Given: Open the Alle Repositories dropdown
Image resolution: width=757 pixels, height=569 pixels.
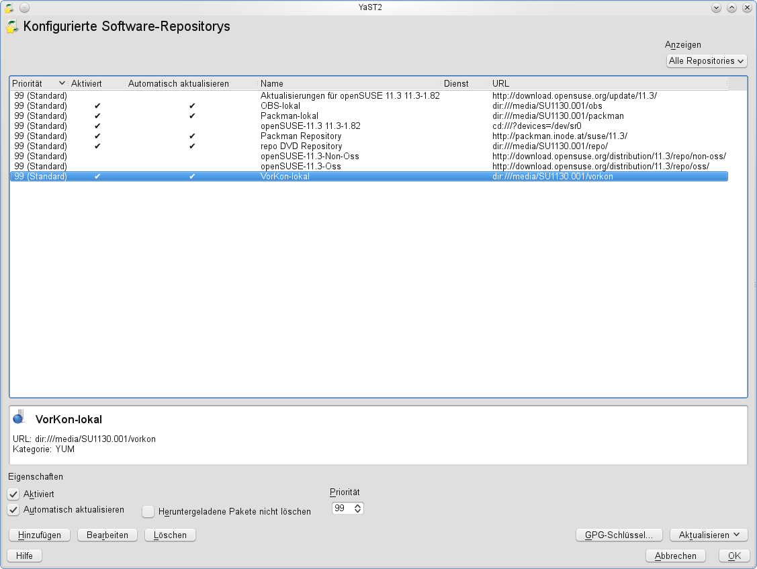Looking at the screenshot, I should point(707,61).
